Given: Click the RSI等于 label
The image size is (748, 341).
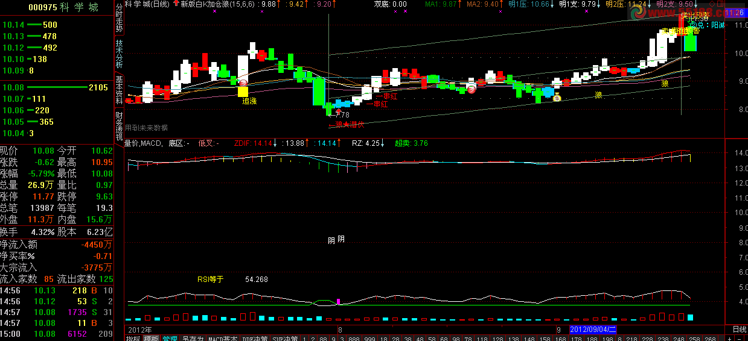Looking at the screenshot, I should [x=210, y=280].
